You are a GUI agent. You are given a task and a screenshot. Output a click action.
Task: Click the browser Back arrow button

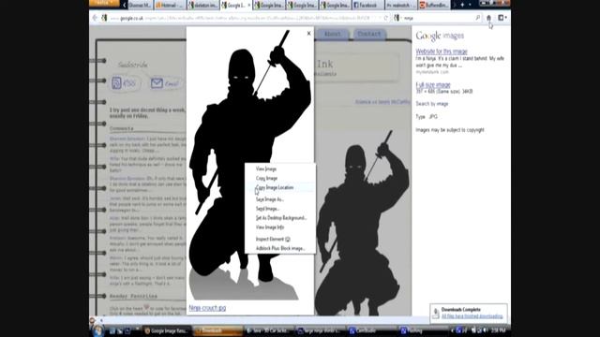pos(95,18)
